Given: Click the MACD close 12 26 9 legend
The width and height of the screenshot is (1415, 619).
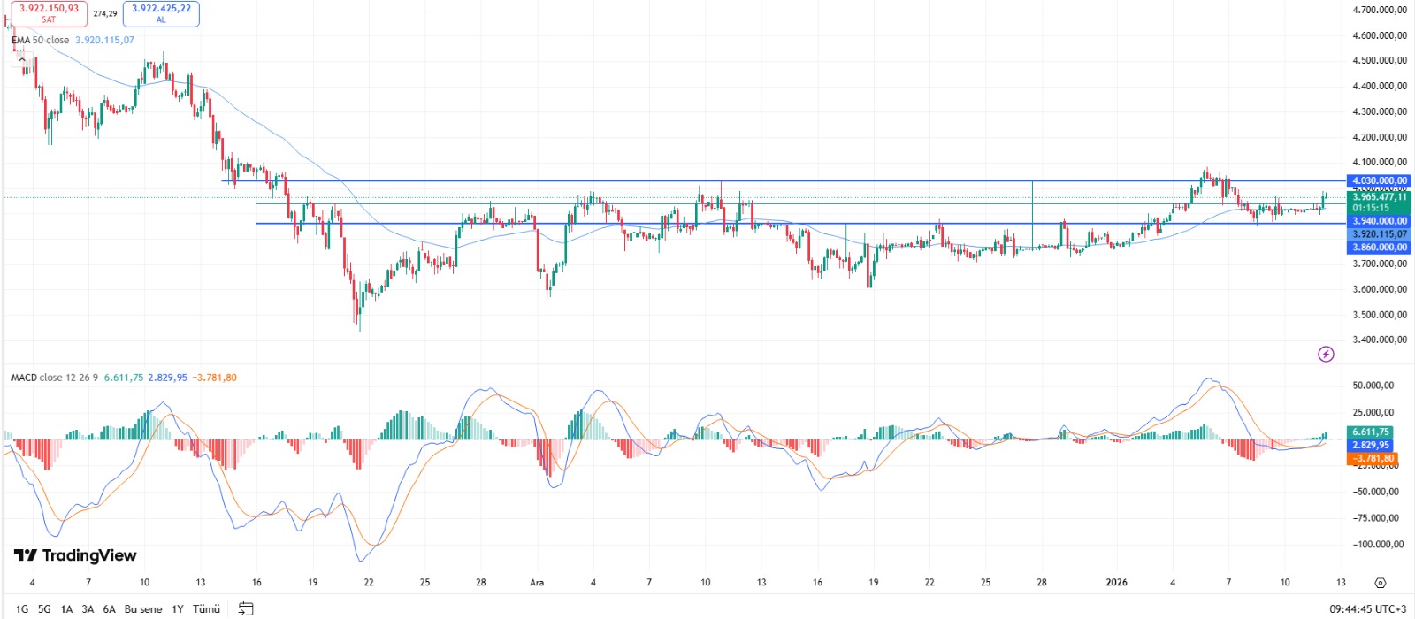Looking at the screenshot, I should click(x=54, y=378).
